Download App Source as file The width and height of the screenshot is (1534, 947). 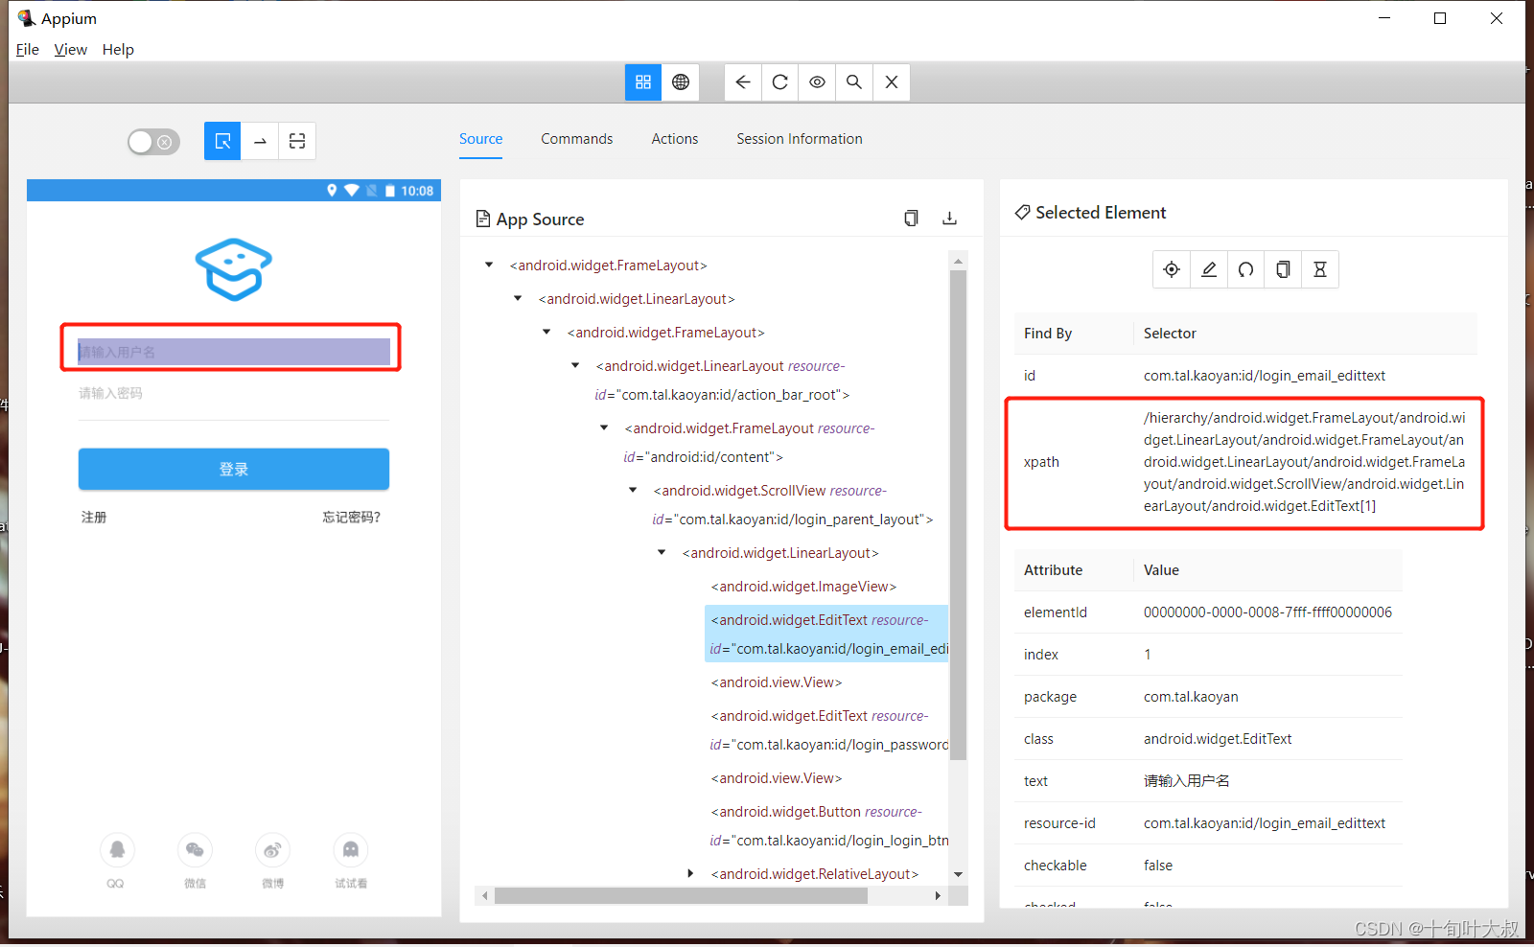coord(949,219)
